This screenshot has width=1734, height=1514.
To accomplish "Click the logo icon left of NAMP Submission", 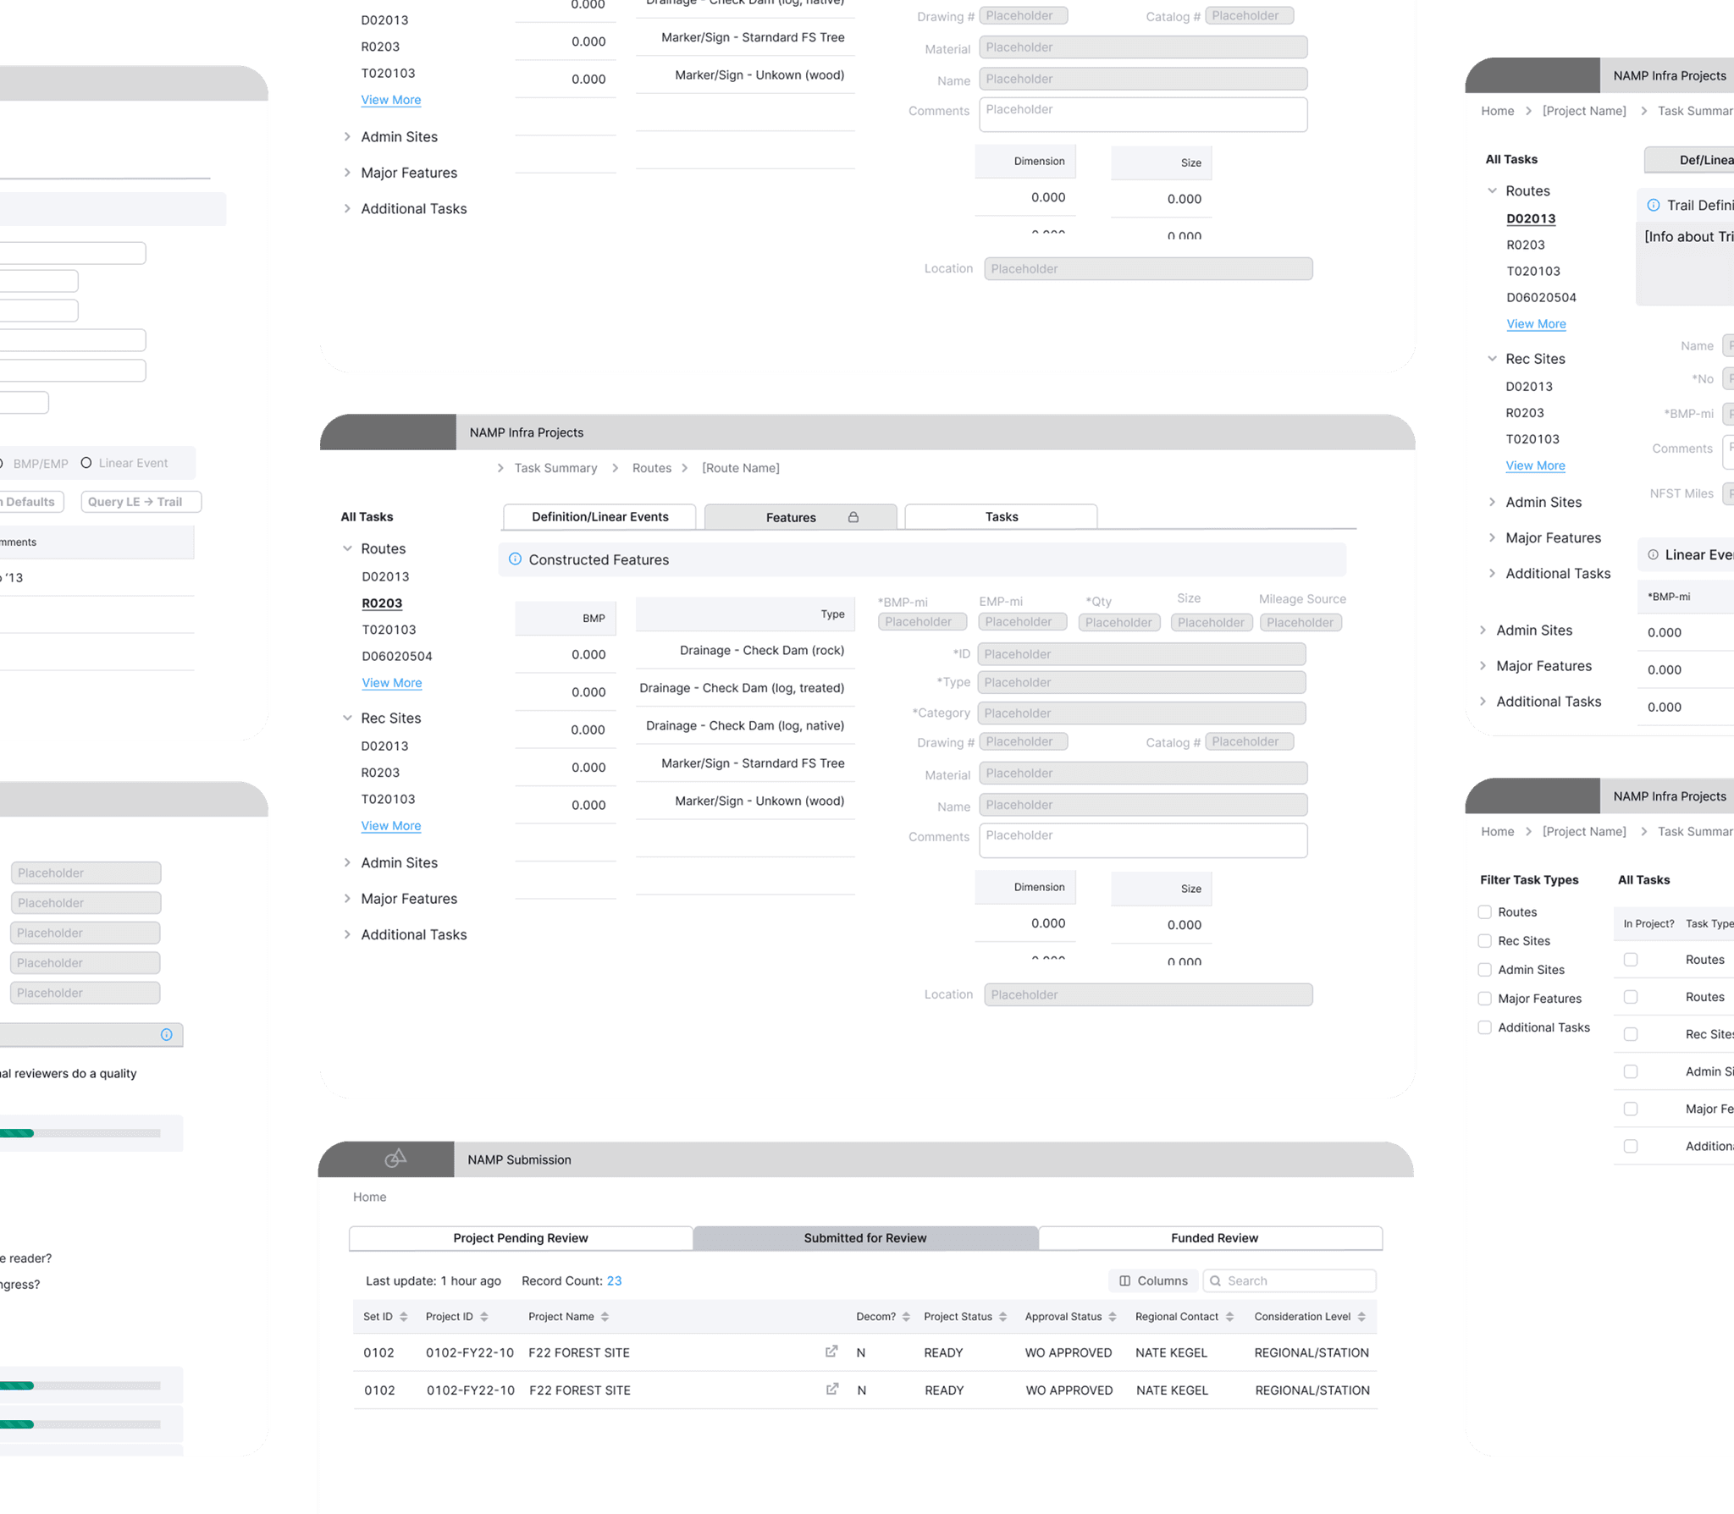I will [x=395, y=1159].
